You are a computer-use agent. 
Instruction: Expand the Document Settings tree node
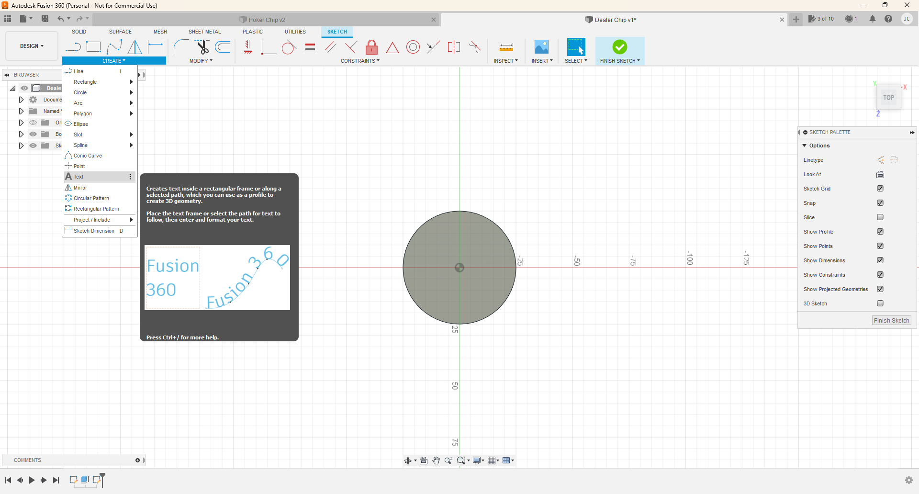coord(21,100)
